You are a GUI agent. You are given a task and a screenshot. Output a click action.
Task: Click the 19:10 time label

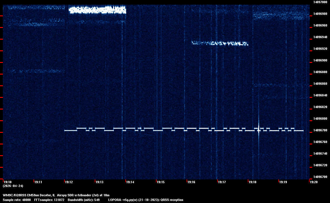[x=8, y=182]
